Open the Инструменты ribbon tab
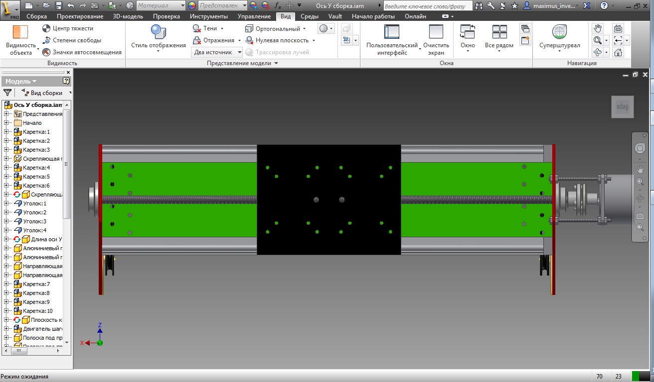The image size is (654, 382). [209, 16]
